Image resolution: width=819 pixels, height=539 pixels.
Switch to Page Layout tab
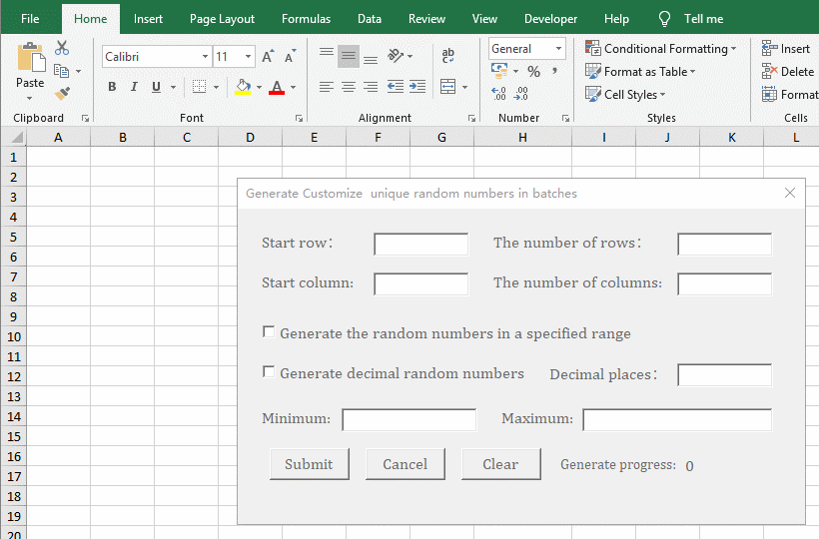point(222,19)
